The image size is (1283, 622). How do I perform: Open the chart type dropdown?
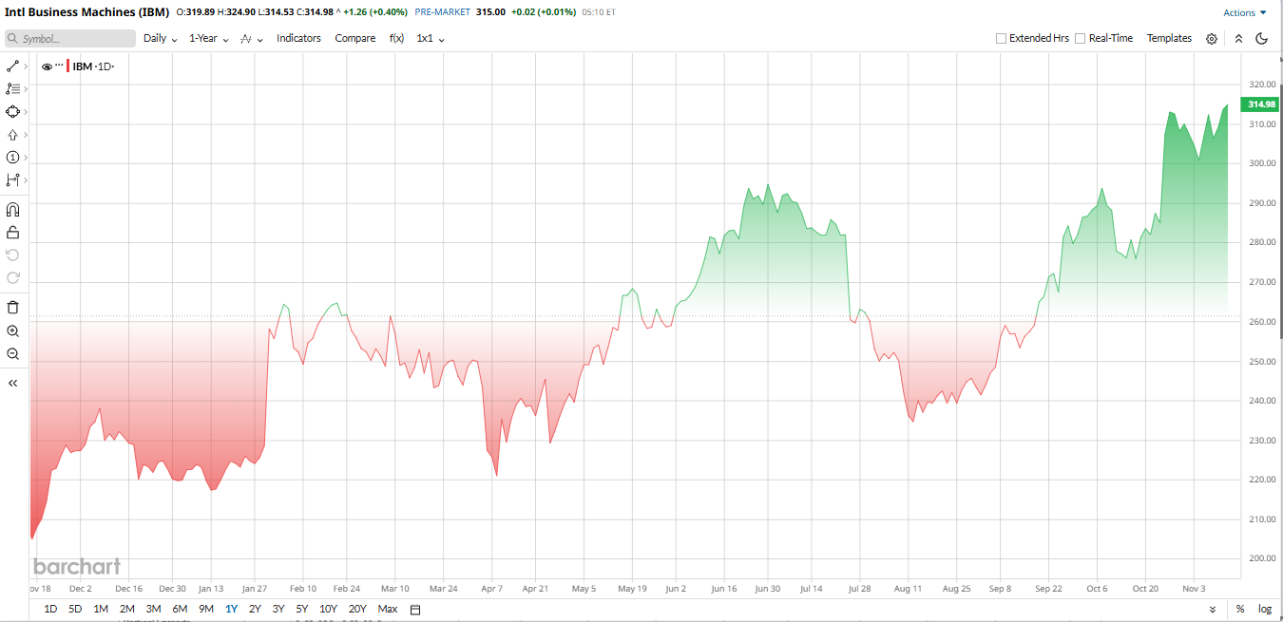coord(252,39)
